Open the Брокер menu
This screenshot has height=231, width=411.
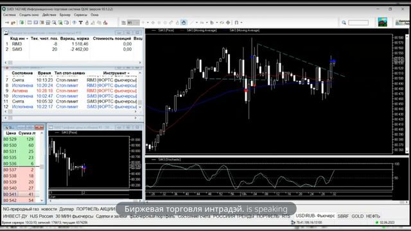[65, 15]
